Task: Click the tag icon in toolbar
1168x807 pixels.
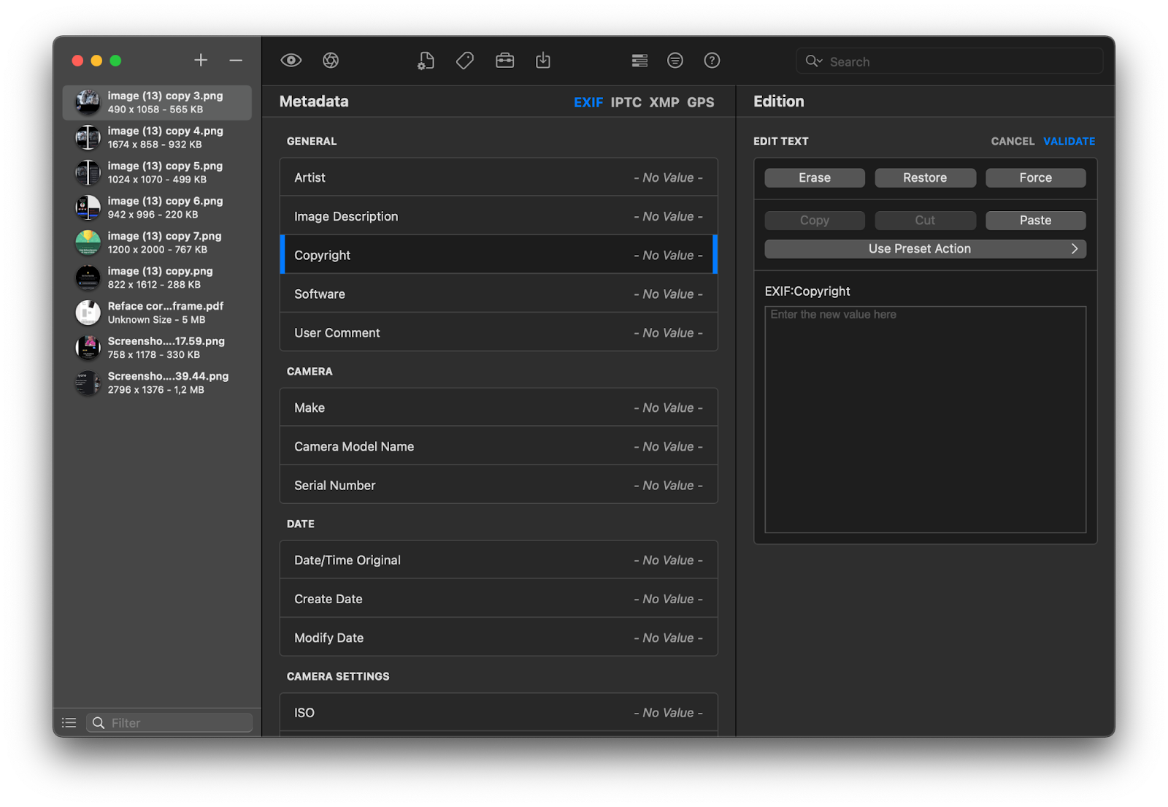Action: click(465, 61)
